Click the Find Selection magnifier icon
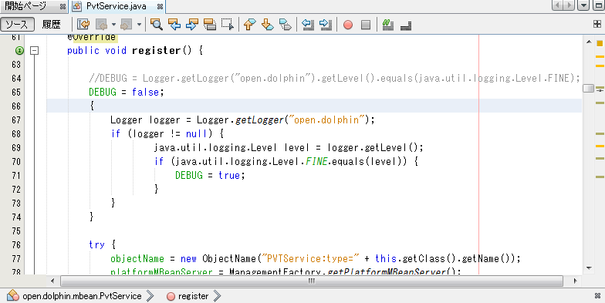605x303 pixels. 156,25
